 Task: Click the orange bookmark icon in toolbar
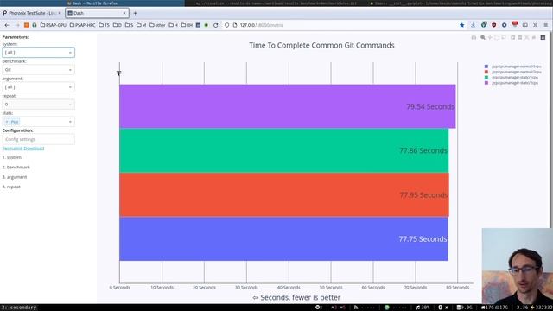[27, 25]
